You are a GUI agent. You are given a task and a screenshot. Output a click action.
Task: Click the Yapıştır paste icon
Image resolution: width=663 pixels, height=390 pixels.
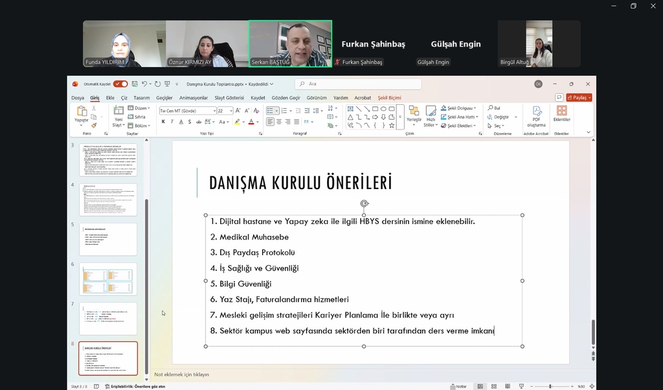[x=81, y=113]
